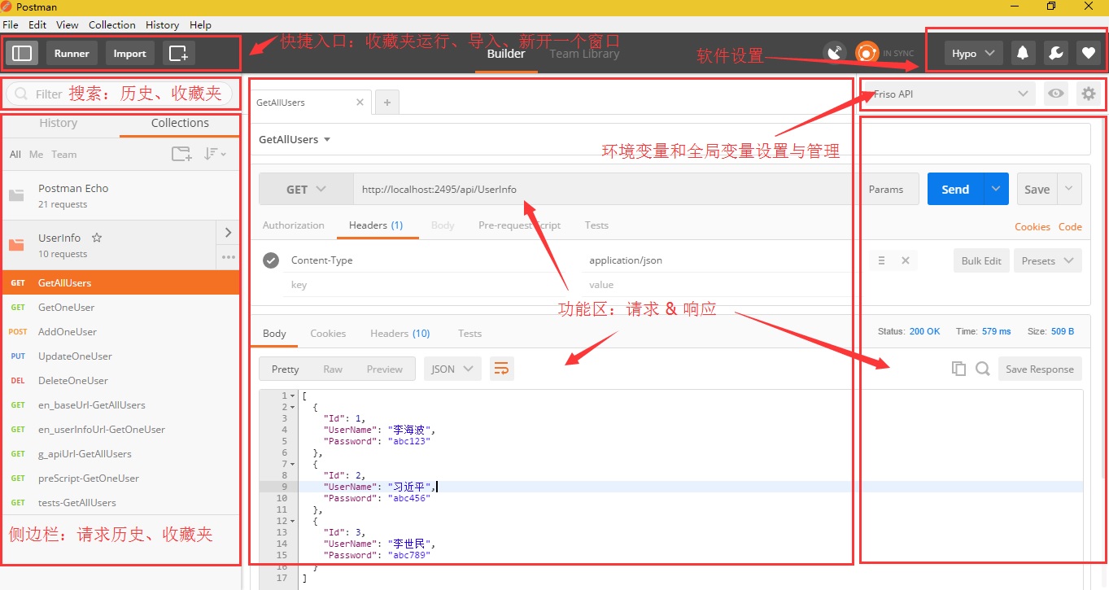Star the UserInfo collection
This screenshot has width=1109, height=590.
[x=97, y=238]
